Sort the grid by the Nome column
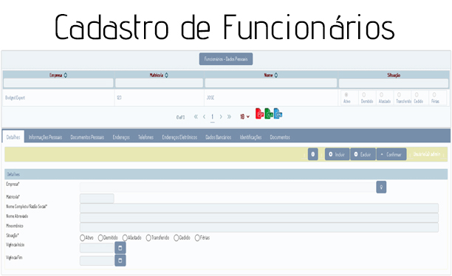452x276 pixels. [x=276, y=75]
